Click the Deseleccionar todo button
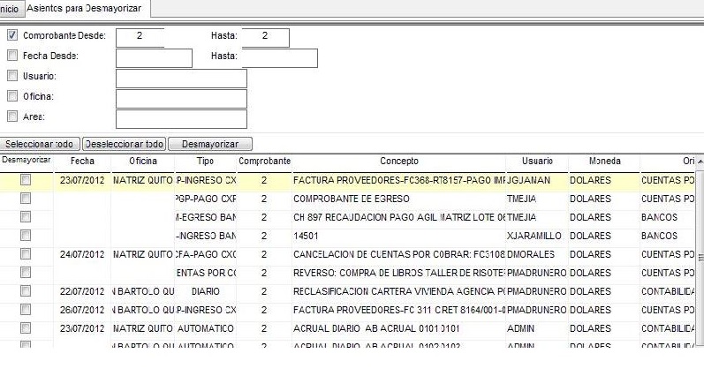The image size is (704, 376). point(124,144)
